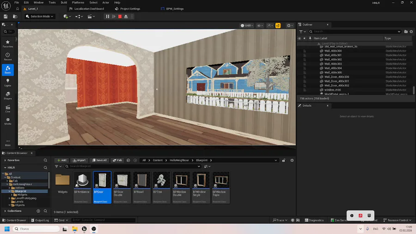The image size is (416, 234).
Task: Open the Selection Mode dropdown
Action: coord(40,16)
